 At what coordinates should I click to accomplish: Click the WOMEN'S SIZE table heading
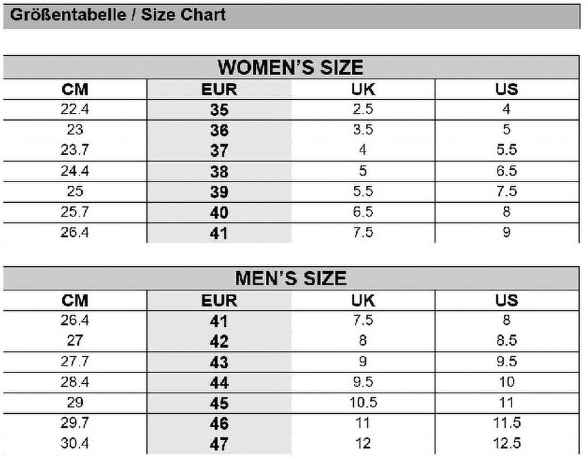[x=290, y=67]
